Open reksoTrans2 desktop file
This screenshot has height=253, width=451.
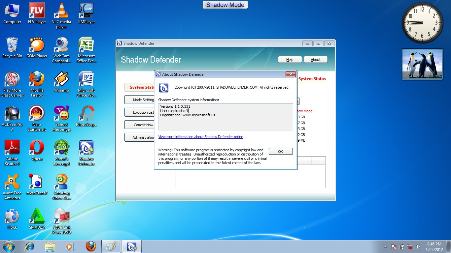(x=37, y=185)
